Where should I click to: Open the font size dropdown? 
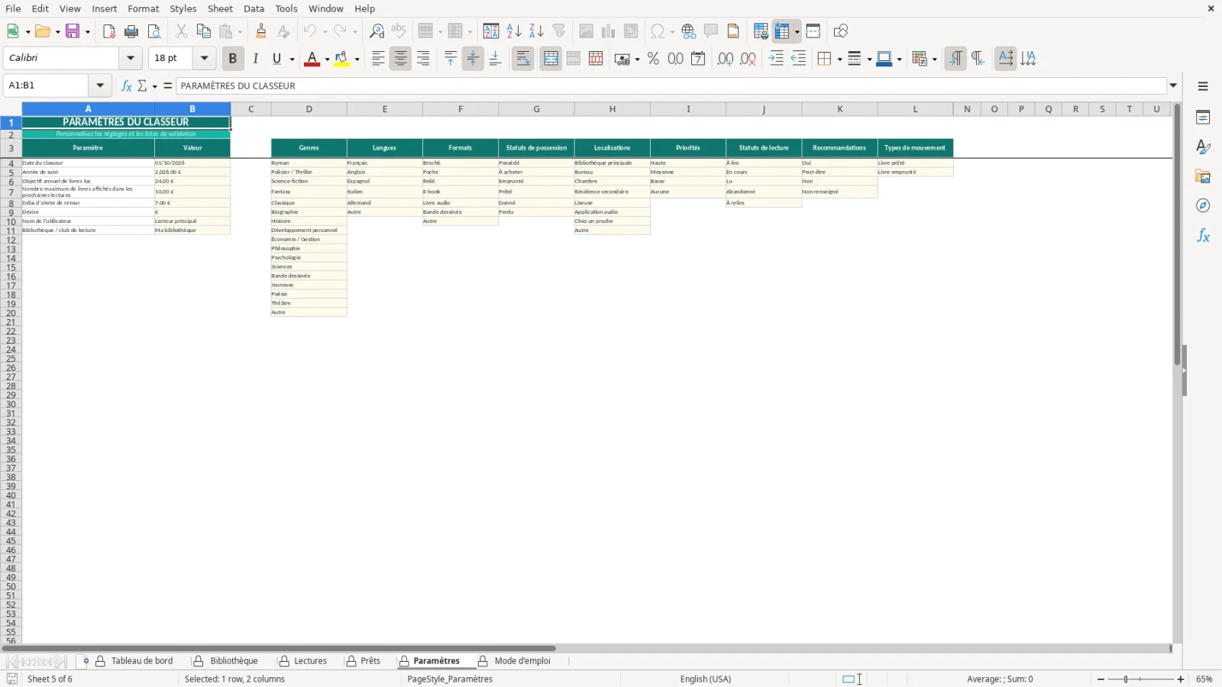pyautogui.click(x=204, y=58)
